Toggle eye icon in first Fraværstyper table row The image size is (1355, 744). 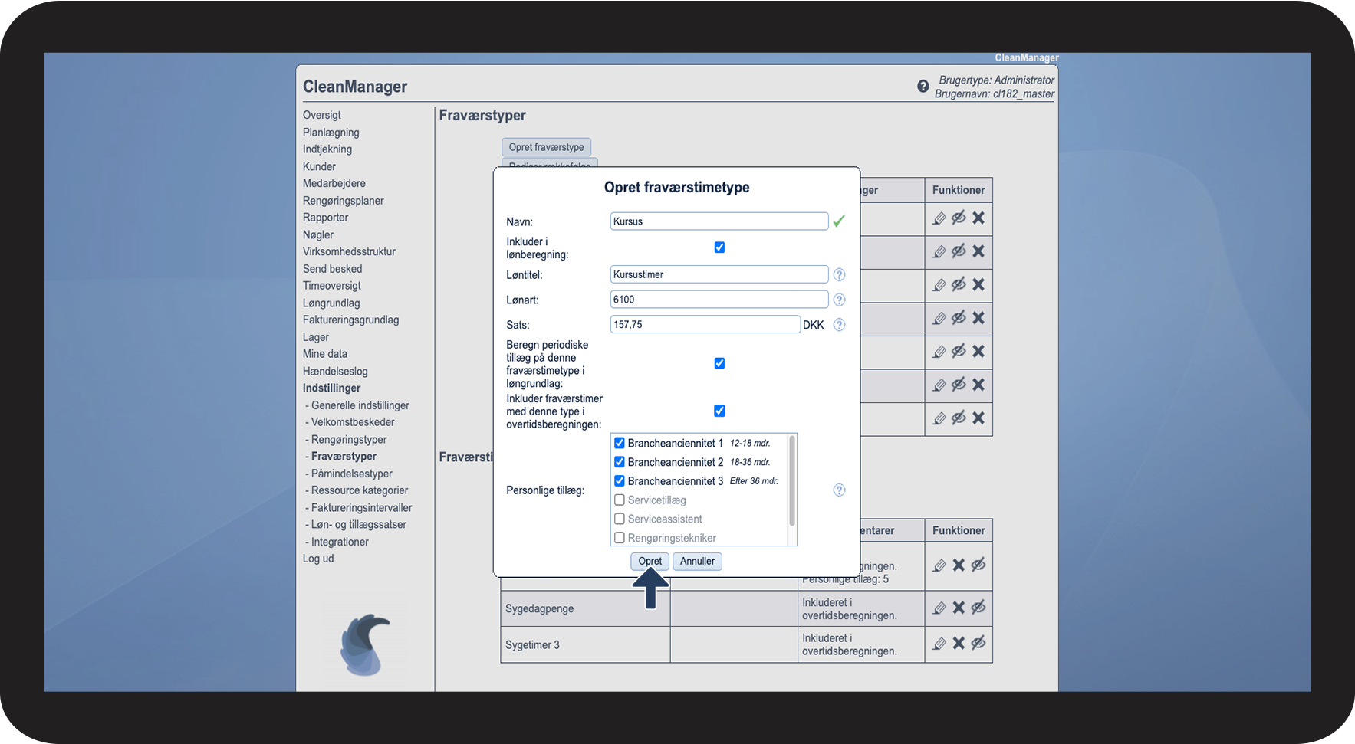coord(959,218)
